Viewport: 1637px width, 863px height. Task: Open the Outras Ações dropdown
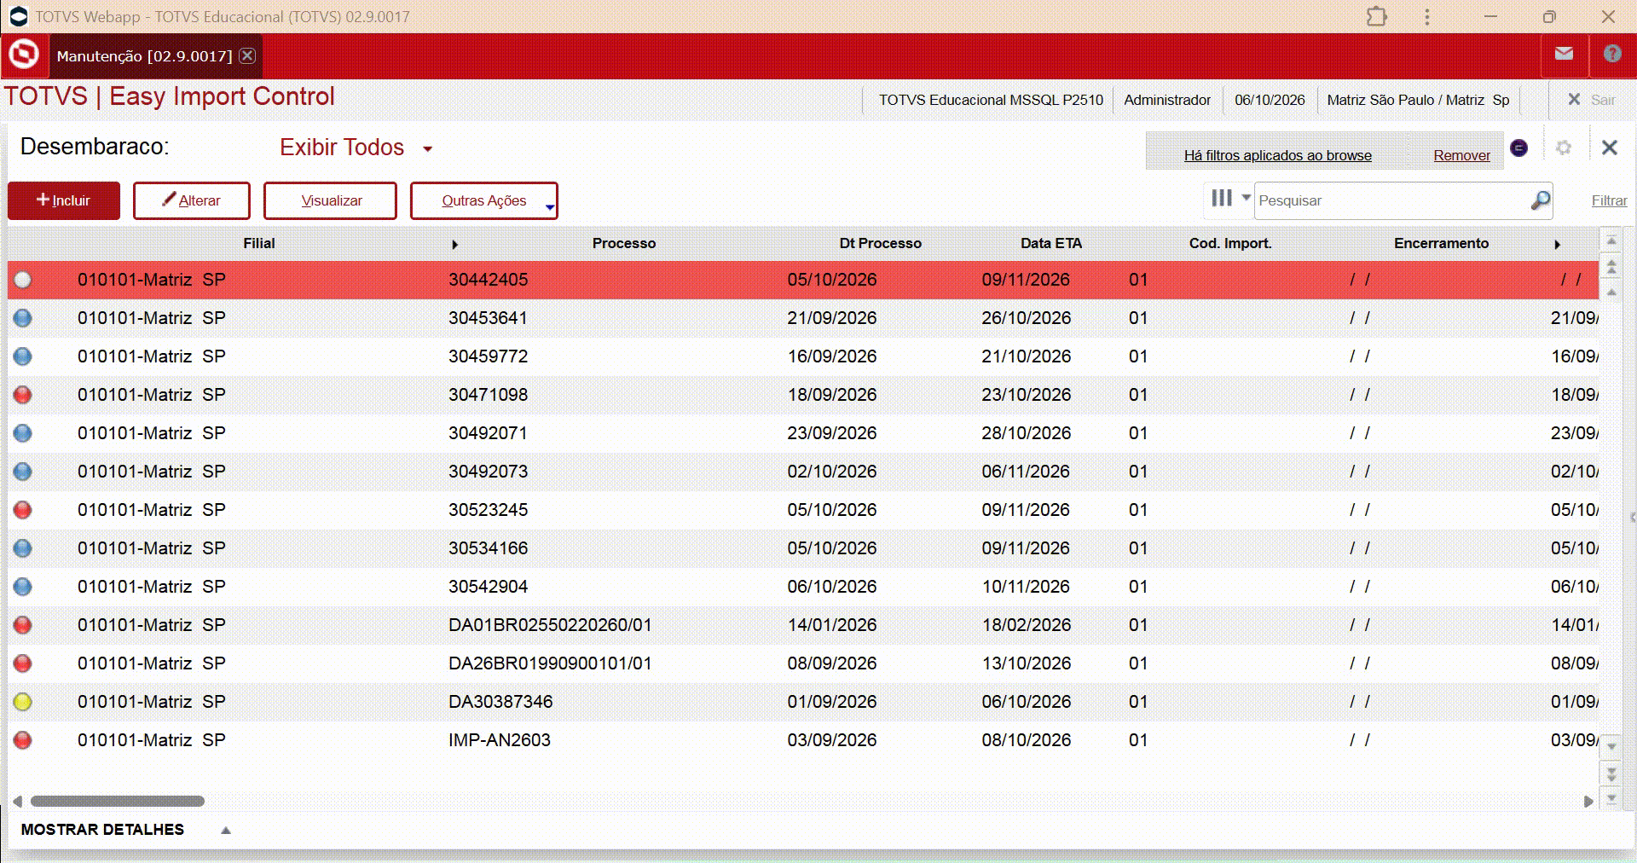(x=484, y=200)
